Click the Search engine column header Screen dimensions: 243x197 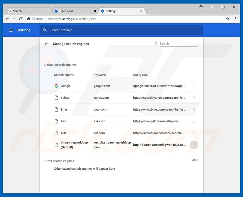pyautogui.click(x=64, y=75)
